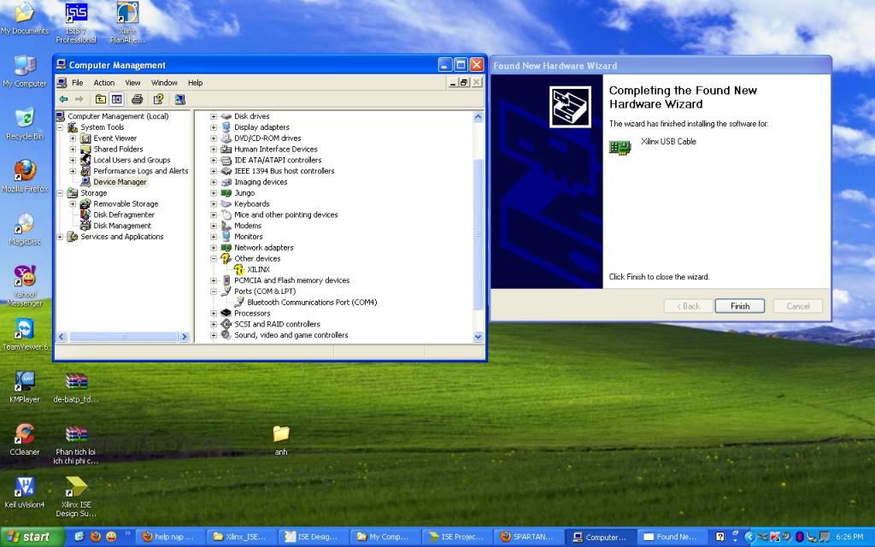Toggle the Show/Hide Console Tree icon
The height and width of the screenshot is (547, 875).
click(116, 99)
